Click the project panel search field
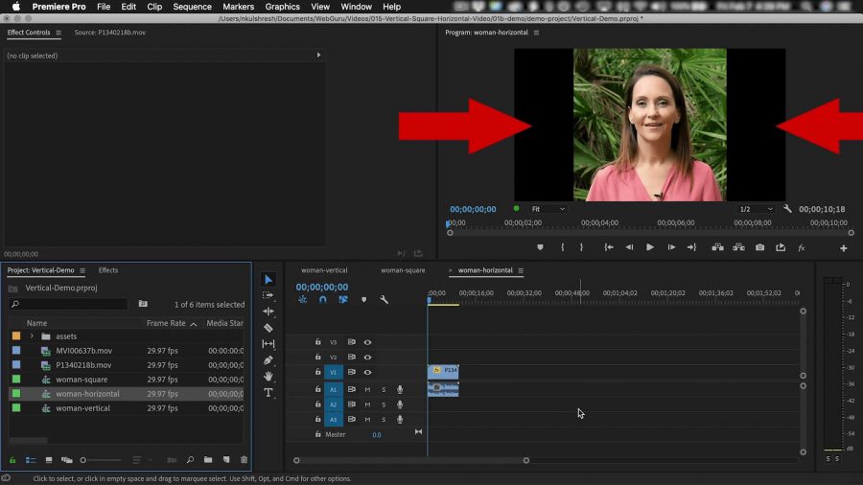The image size is (863, 485). click(x=72, y=304)
